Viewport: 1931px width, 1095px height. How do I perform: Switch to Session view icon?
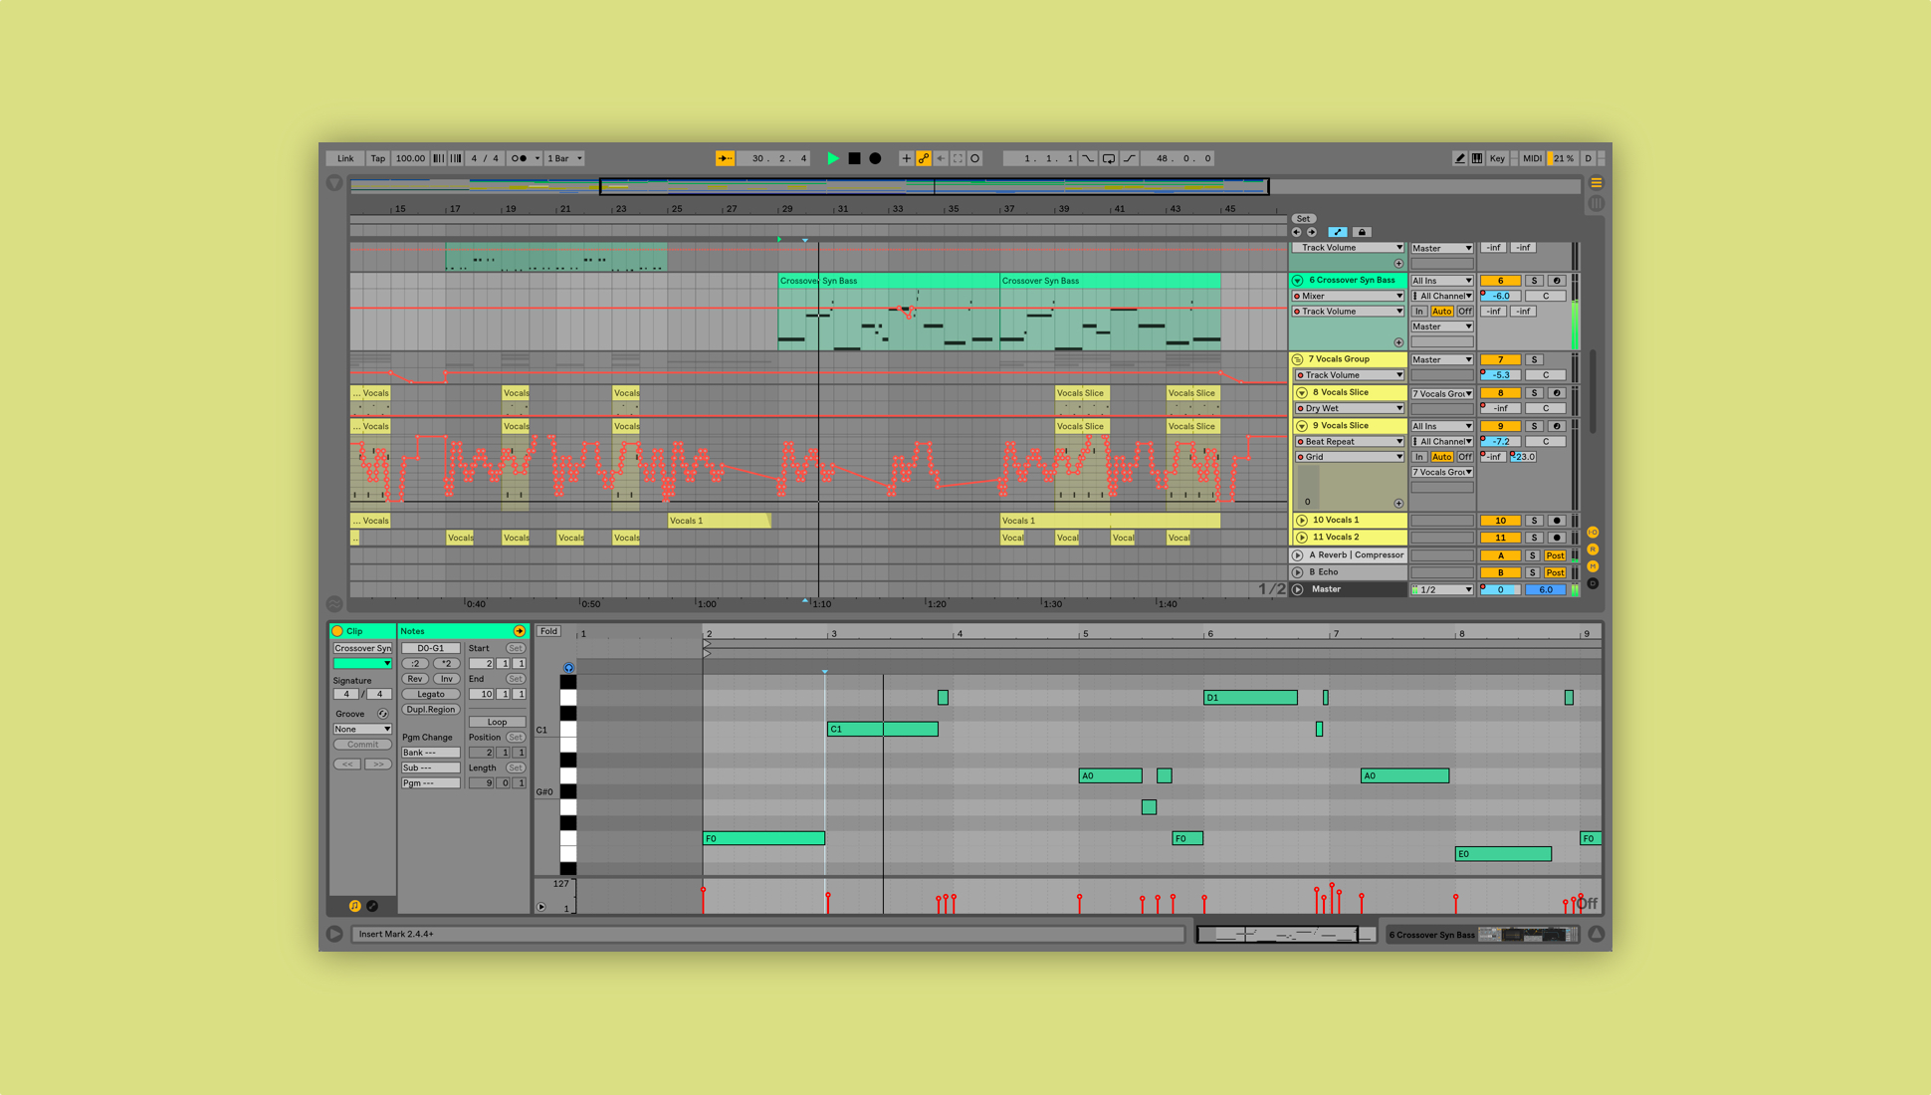click(1597, 203)
